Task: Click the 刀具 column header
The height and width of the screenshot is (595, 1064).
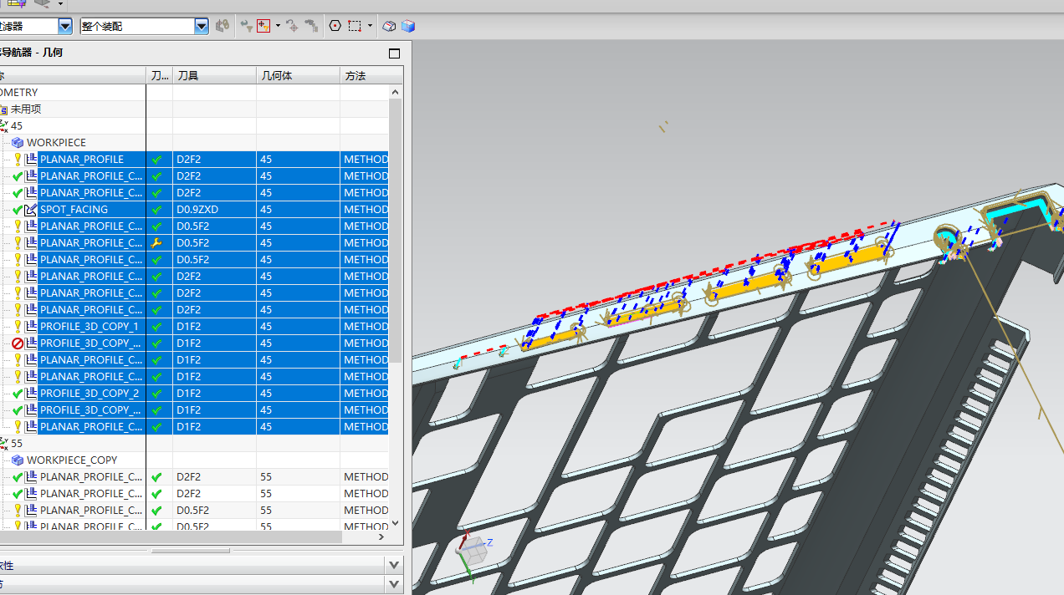Action: pos(187,76)
